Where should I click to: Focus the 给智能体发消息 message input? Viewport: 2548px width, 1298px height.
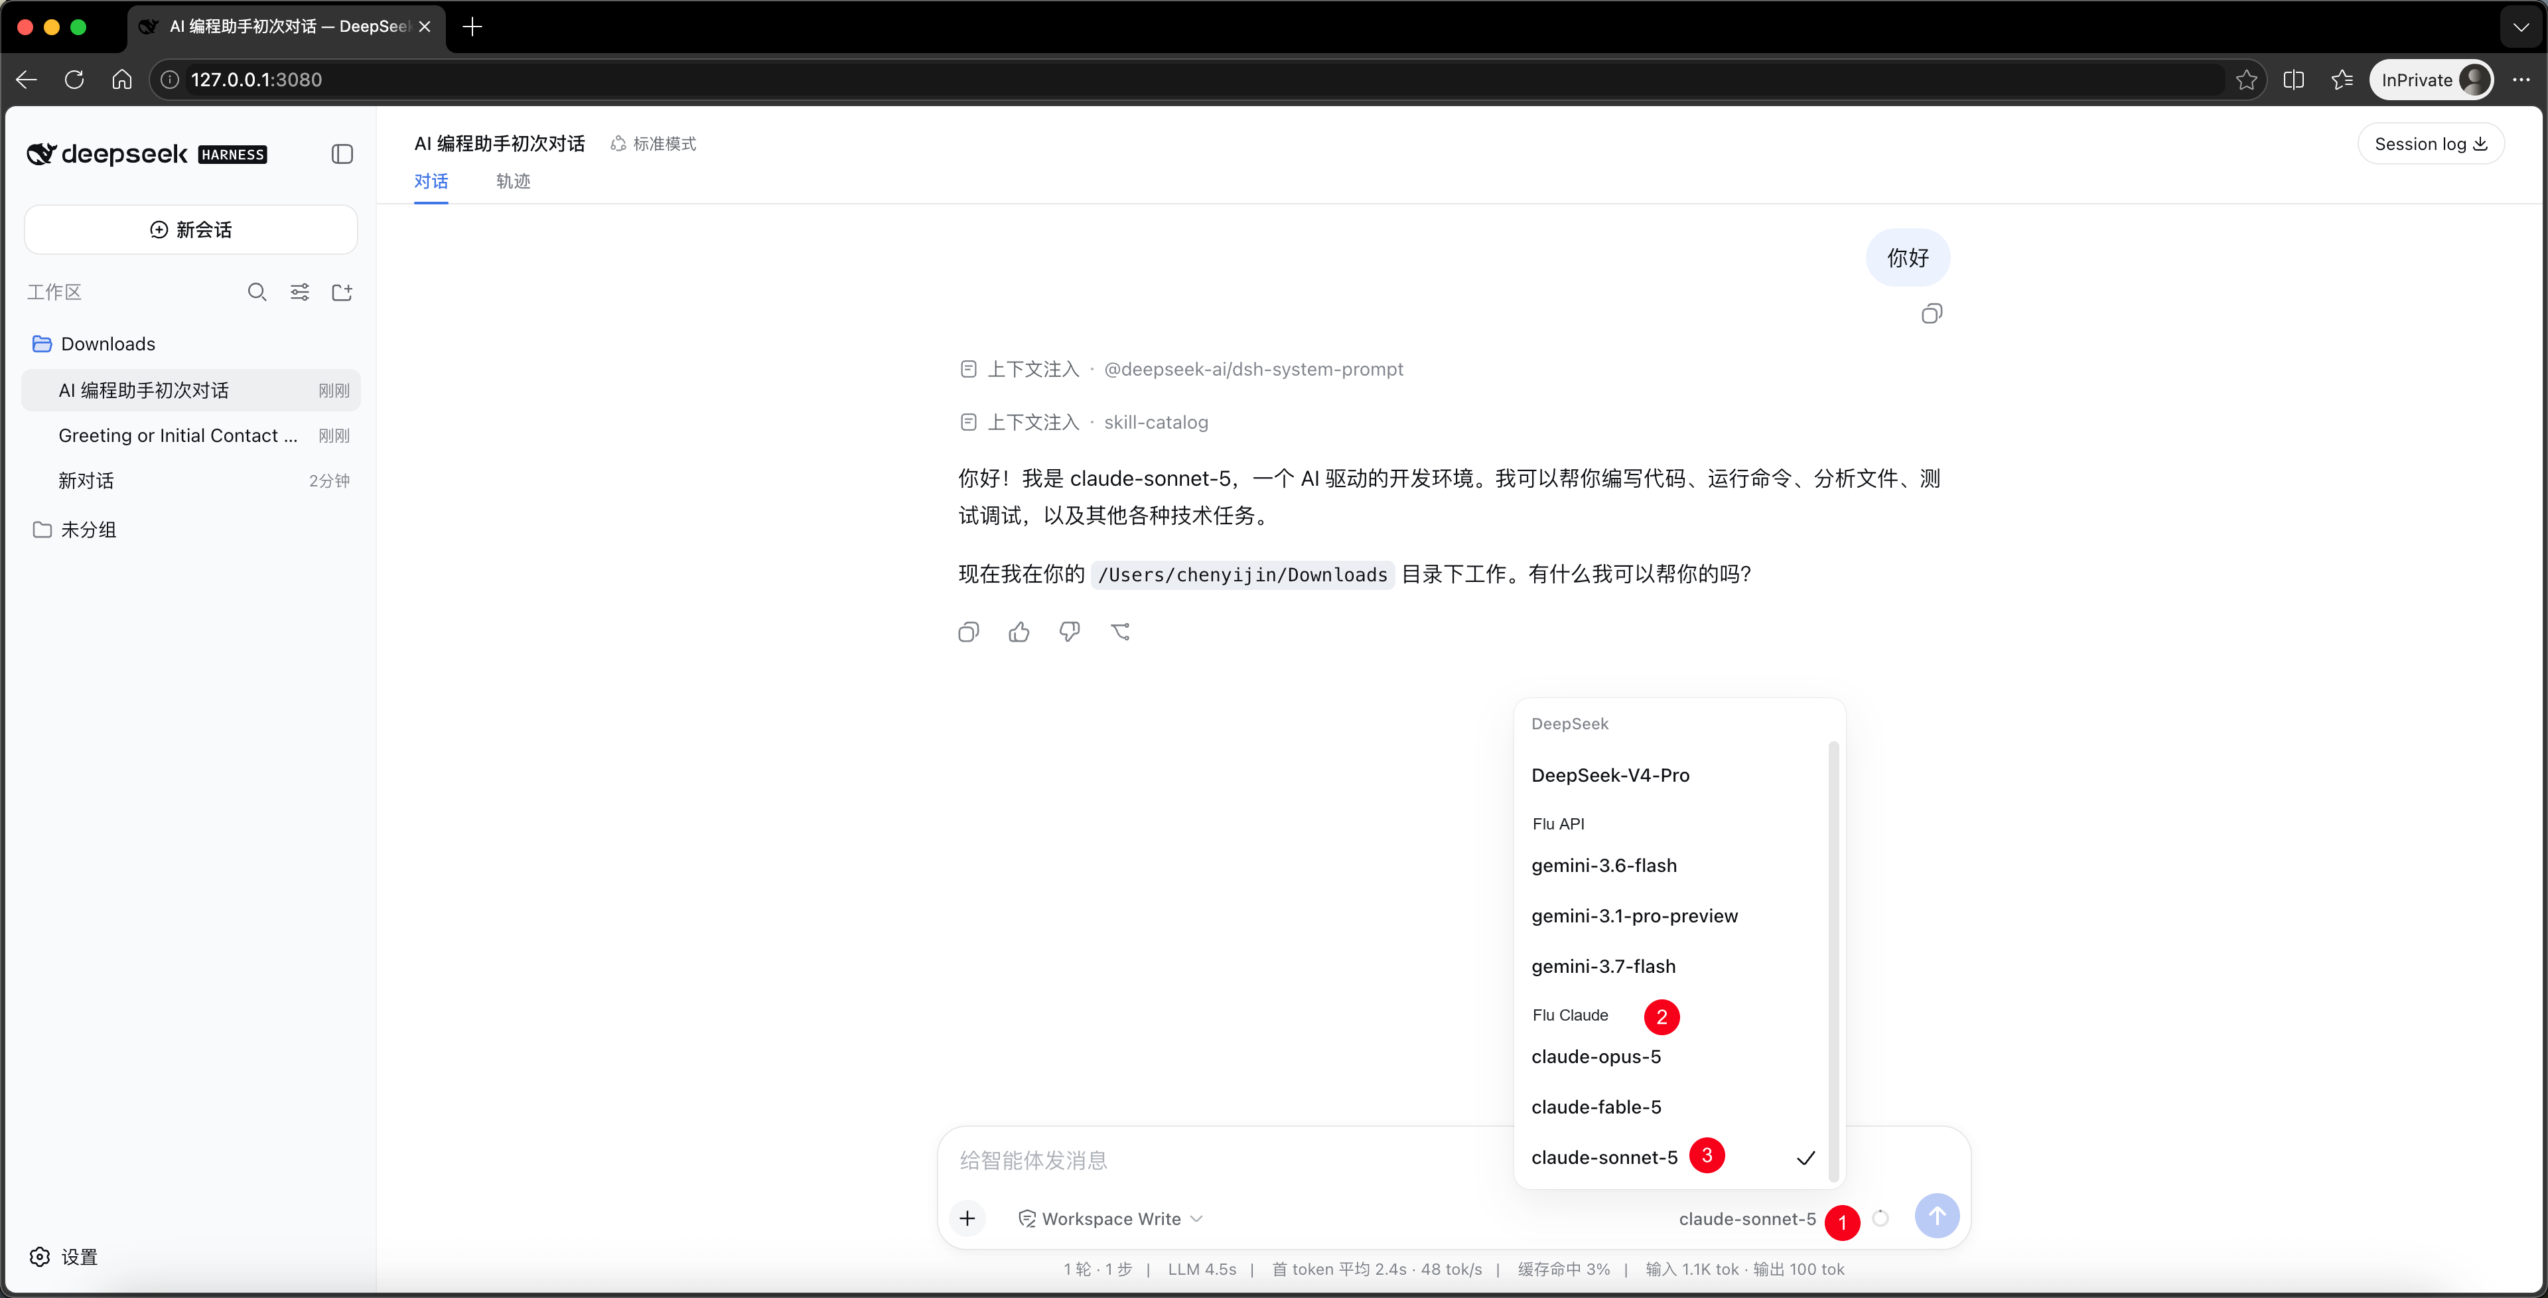(x=1226, y=1161)
